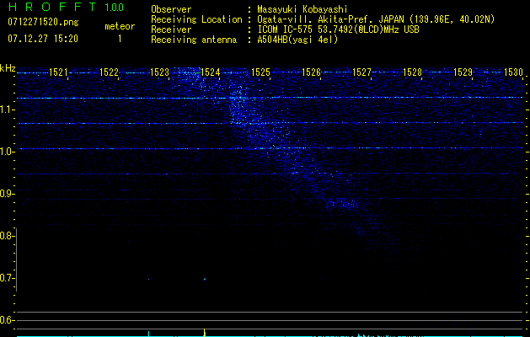Click the observer name Masayuki Kobayashi

click(302, 9)
